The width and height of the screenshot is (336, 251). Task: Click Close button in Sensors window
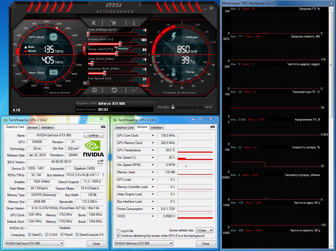tap(206, 244)
